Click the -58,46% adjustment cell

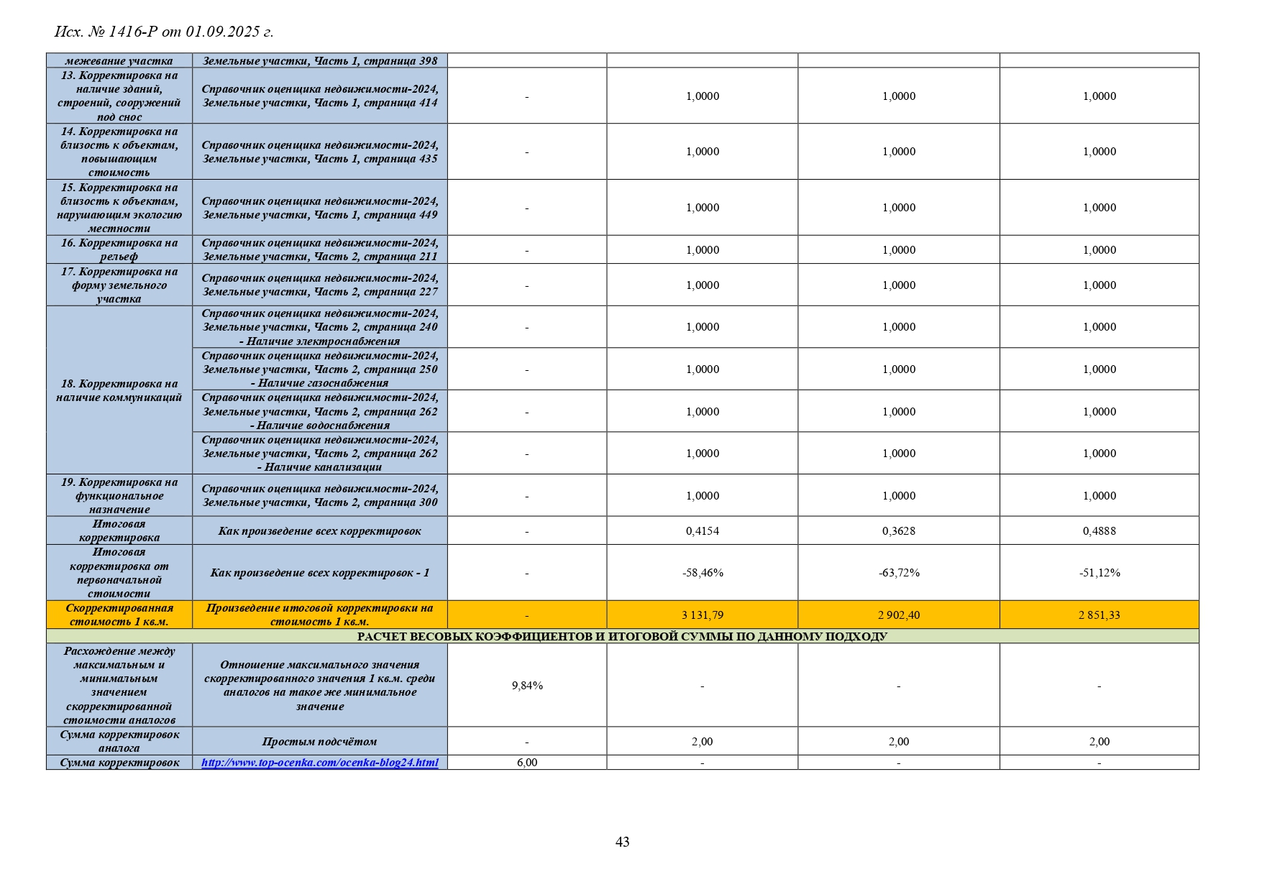pos(702,573)
